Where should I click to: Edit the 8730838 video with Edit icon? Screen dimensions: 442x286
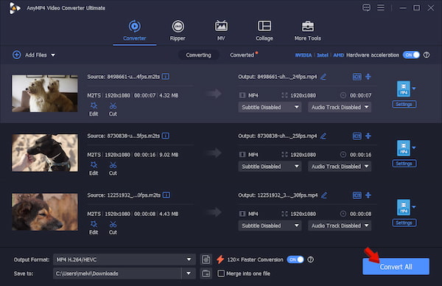pyautogui.click(x=94, y=168)
